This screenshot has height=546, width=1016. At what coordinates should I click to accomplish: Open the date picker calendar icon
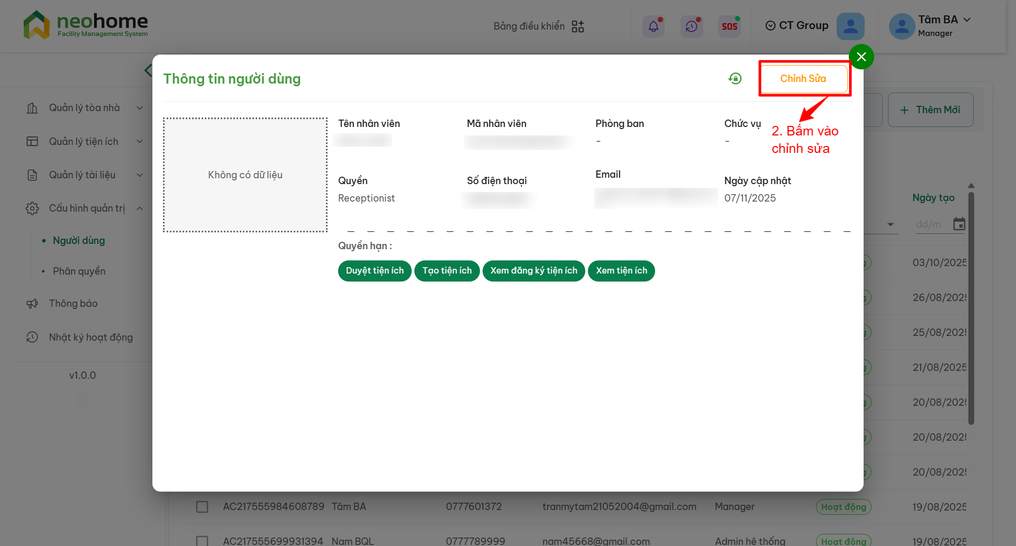point(959,224)
